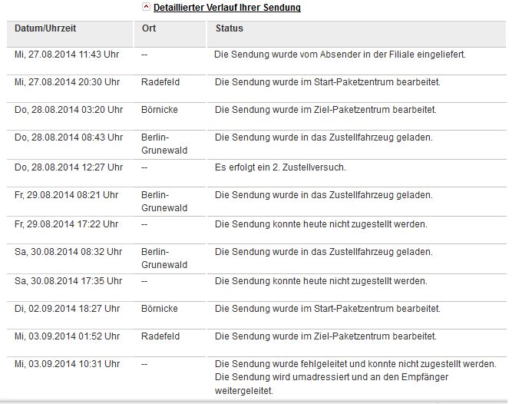
Task: Click the Fr, 29.08.2014 17:22 Uhr entry
Action: [x=66, y=224]
